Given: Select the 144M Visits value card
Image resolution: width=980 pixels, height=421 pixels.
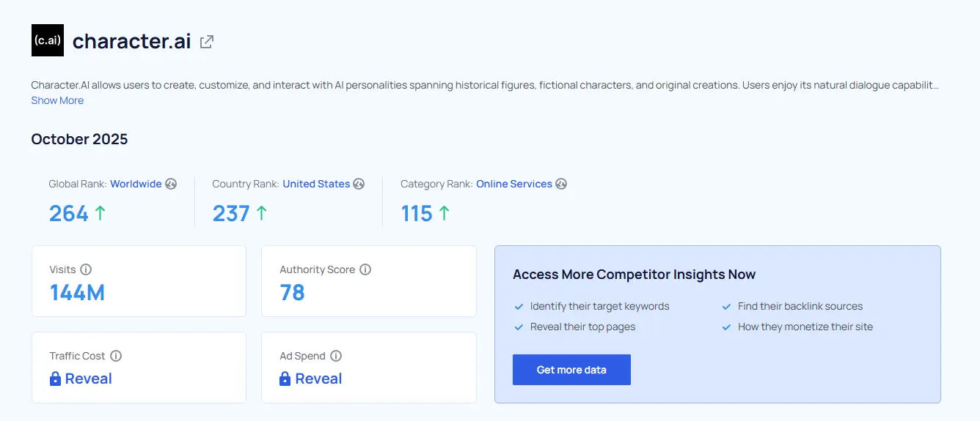Looking at the screenshot, I should pos(139,281).
